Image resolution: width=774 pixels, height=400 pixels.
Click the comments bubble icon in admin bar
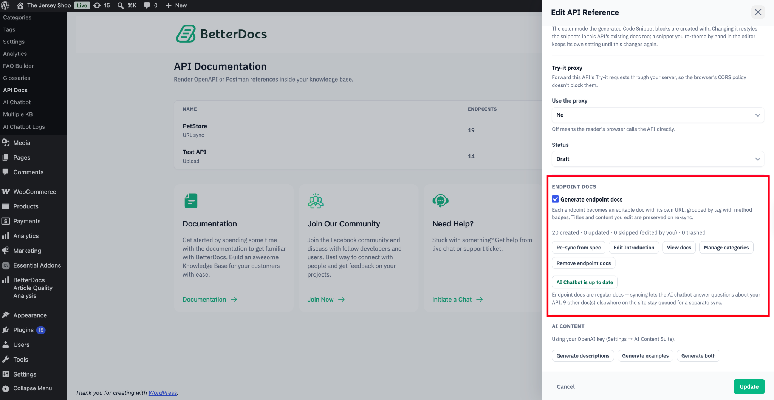pyautogui.click(x=147, y=5)
